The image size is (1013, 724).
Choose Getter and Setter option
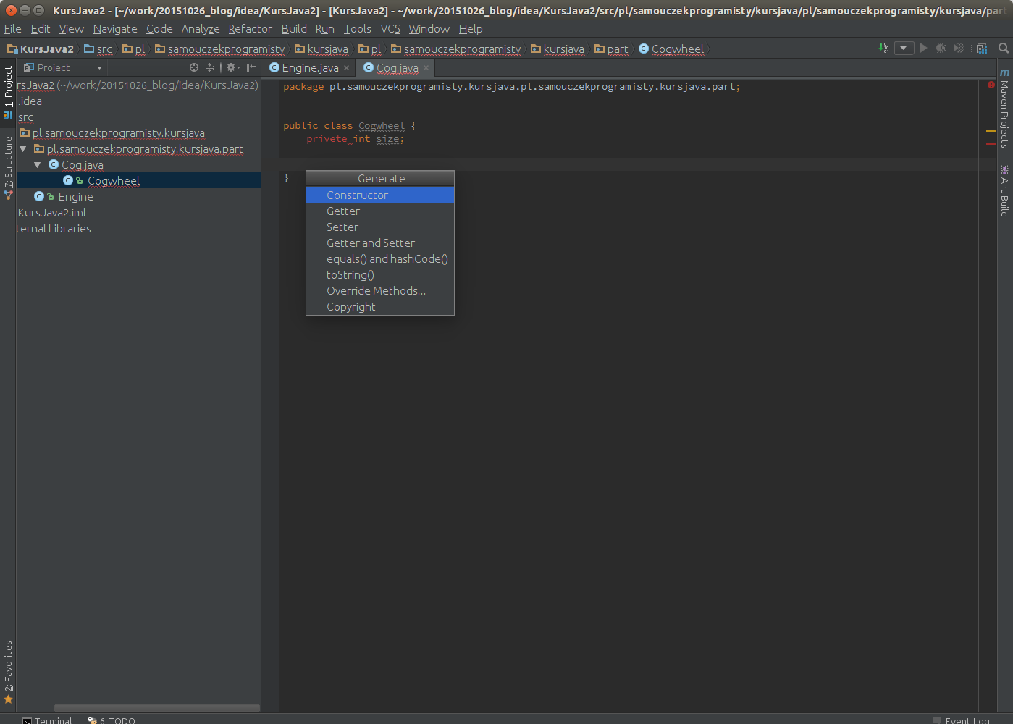tap(380, 243)
